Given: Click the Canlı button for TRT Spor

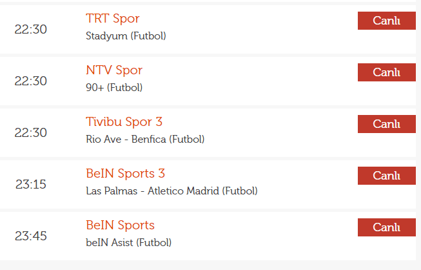Looking at the screenshot, I should [387, 21].
